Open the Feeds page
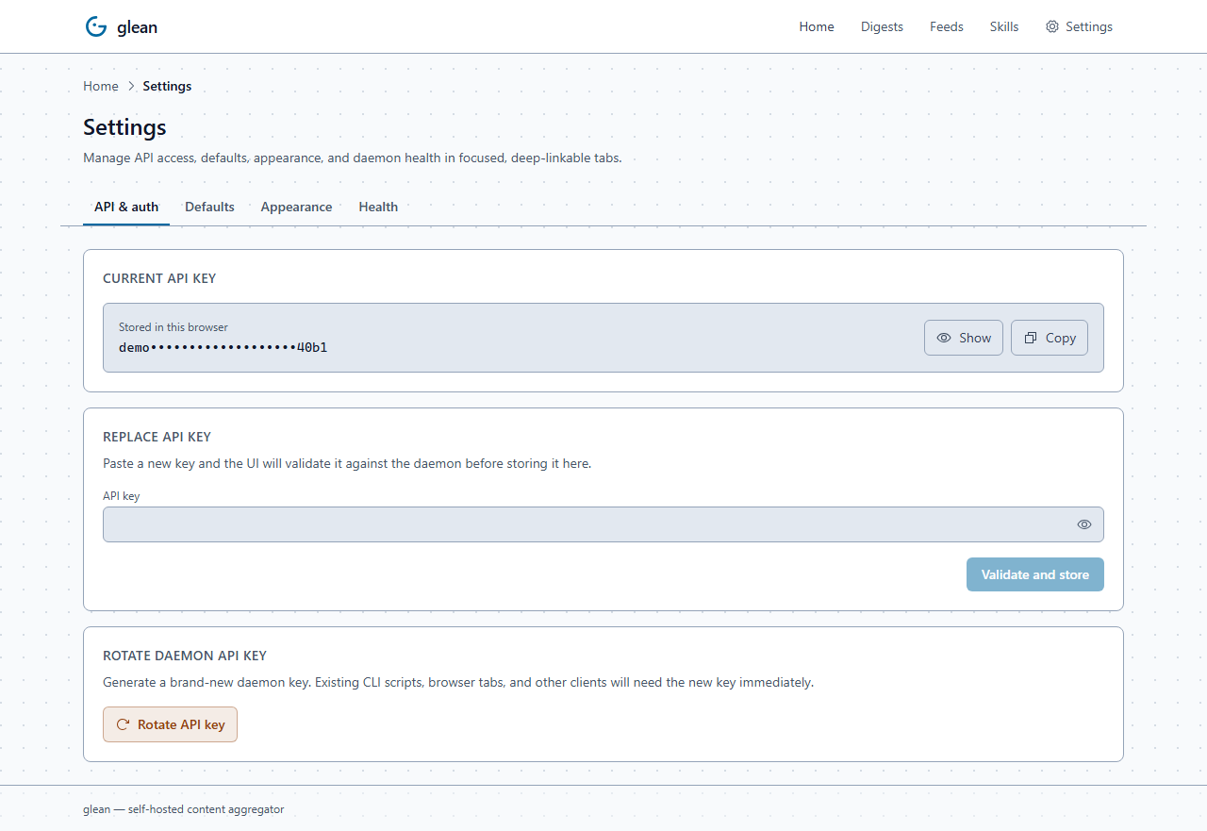1207x831 pixels. click(x=947, y=26)
